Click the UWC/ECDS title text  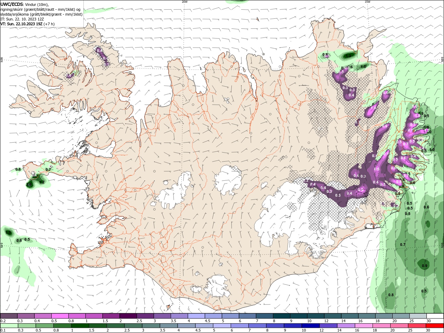12,4
